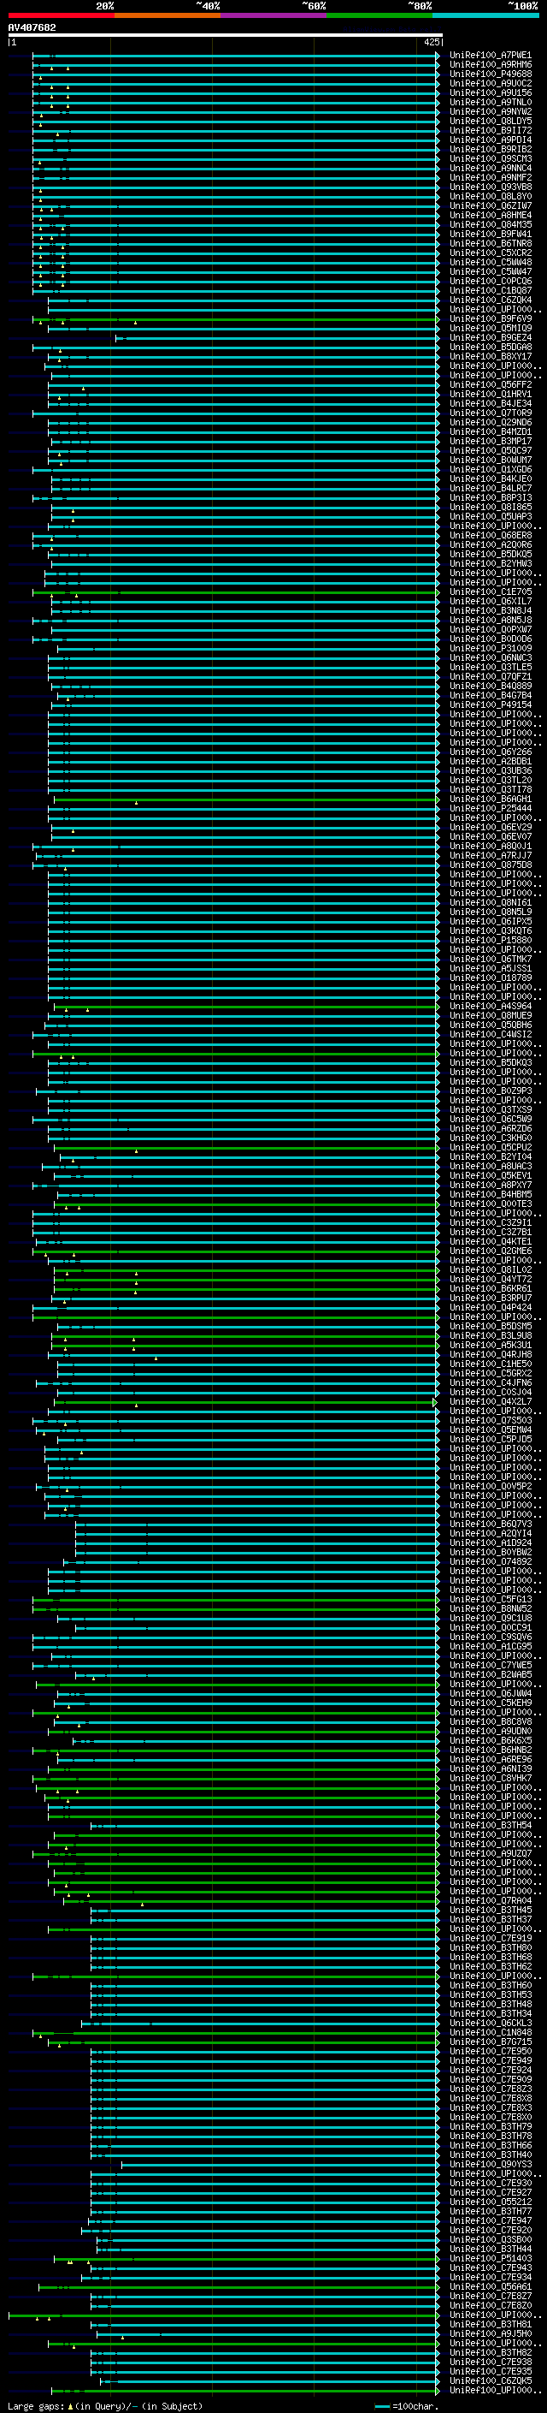This screenshot has width=547, height=2413.
Task: Click the UniRef100_Q8LDY5 sequence label
Action: pos(490,121)
